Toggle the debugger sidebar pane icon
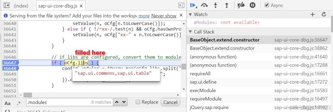The height and width of the screenshot is (112, 333). coord(181,5)
